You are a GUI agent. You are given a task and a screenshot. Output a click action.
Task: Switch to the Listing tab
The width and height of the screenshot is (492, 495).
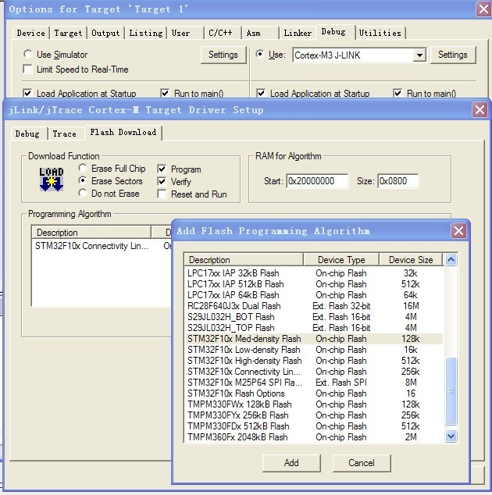145,33
